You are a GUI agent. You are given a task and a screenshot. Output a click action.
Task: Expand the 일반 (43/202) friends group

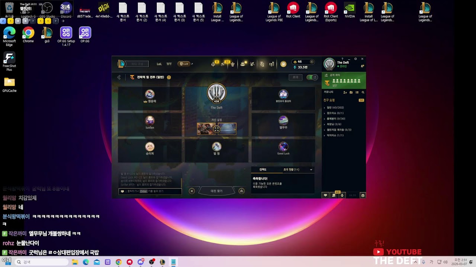[x=335, y=108]
